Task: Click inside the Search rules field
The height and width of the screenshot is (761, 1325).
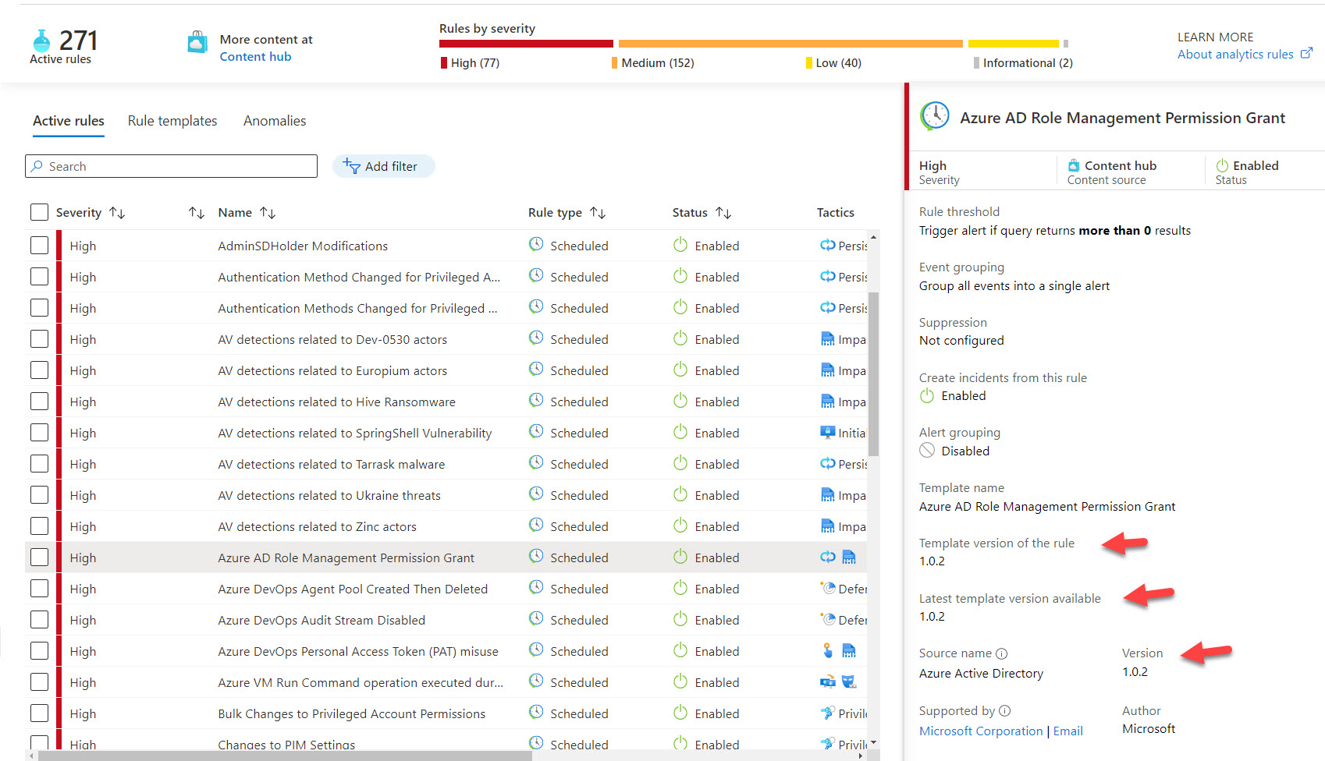Action: 171,165
